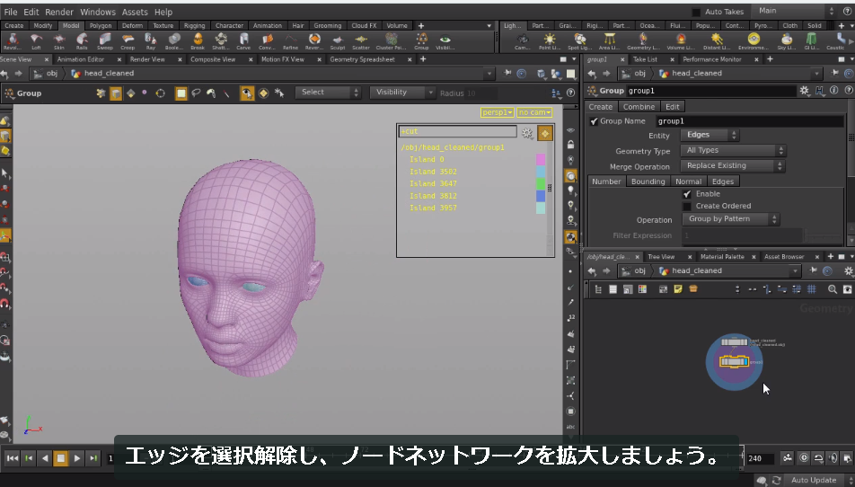Click the Group node's gear settings icon
Image resolution: width=855 pixels, height=487 pixels.
[x=805, y=91]
